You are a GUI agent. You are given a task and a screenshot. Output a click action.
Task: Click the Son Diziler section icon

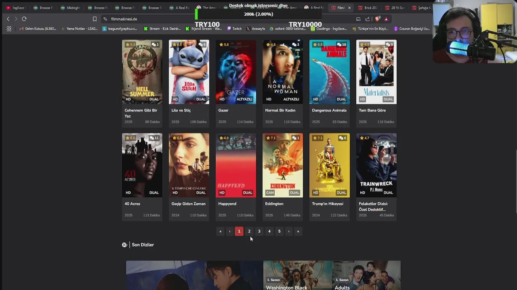[x=124, y=245]
